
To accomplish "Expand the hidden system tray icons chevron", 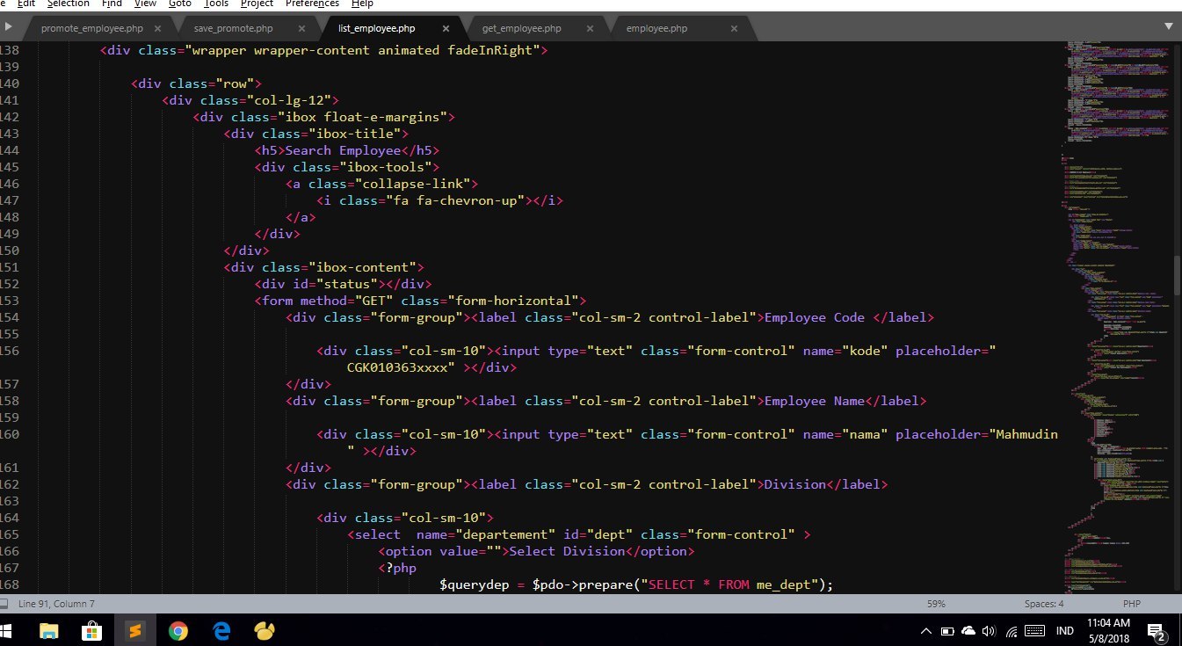I will pos(925,630).
